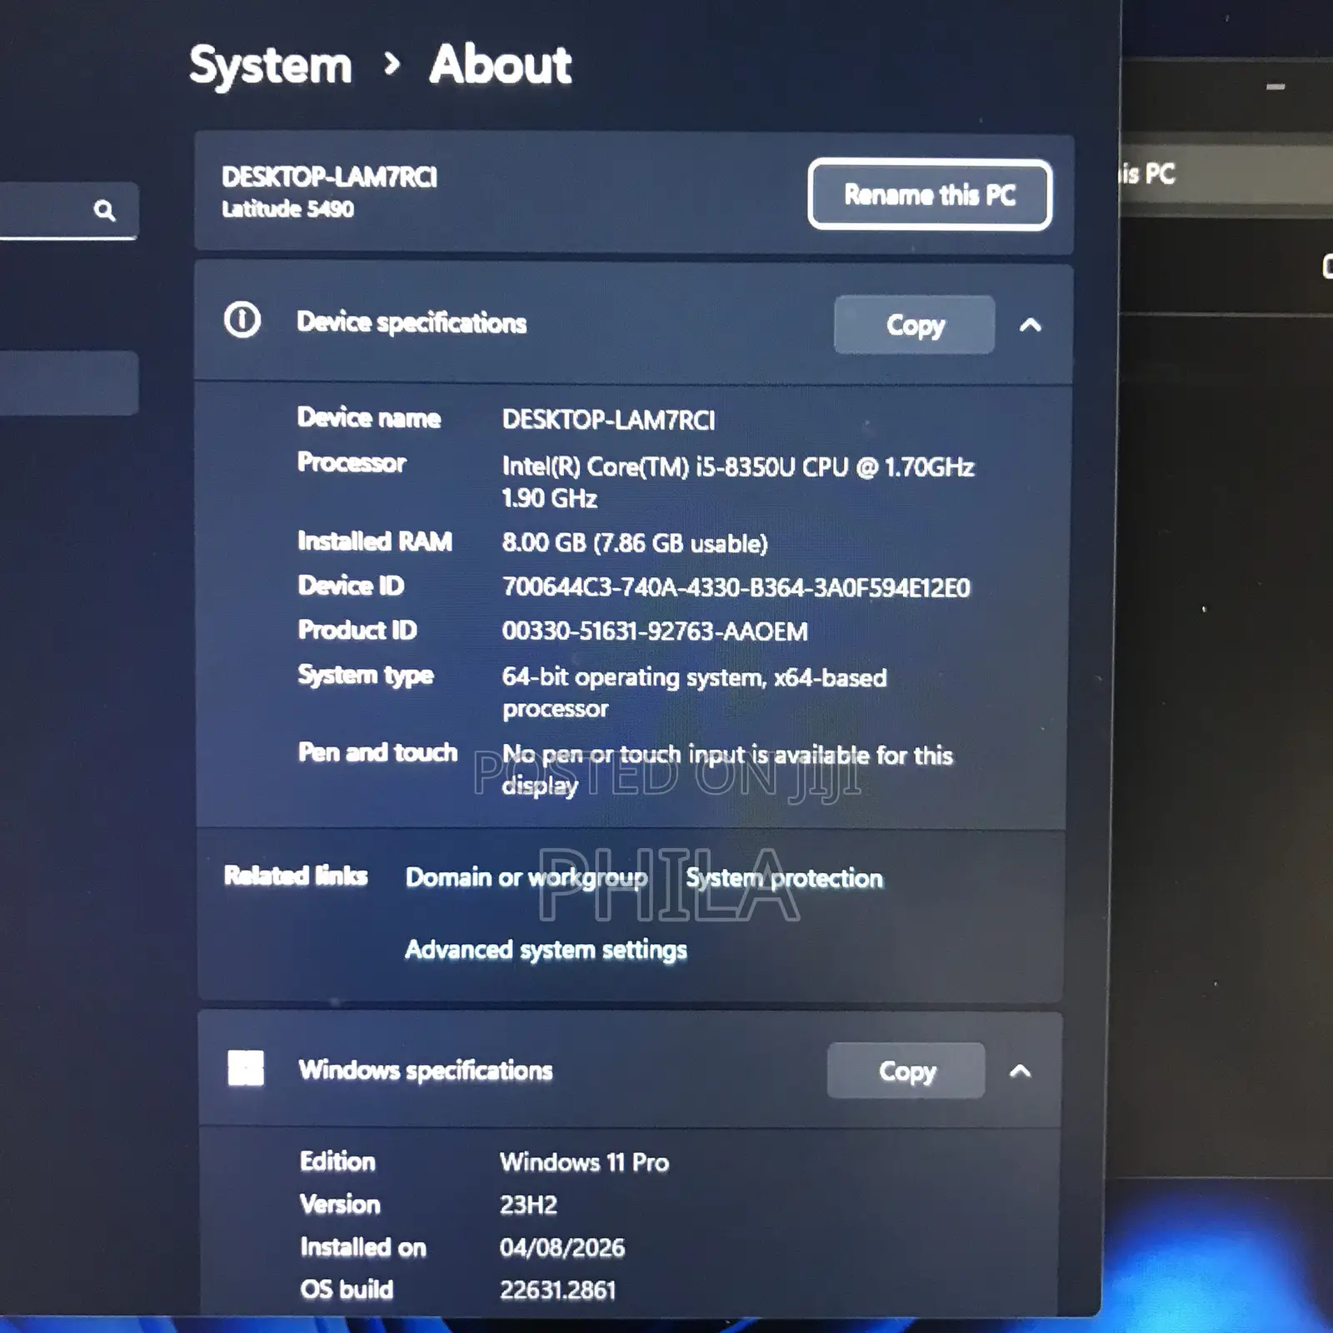Click OS build value 22631.2861

coord(557,1291)
